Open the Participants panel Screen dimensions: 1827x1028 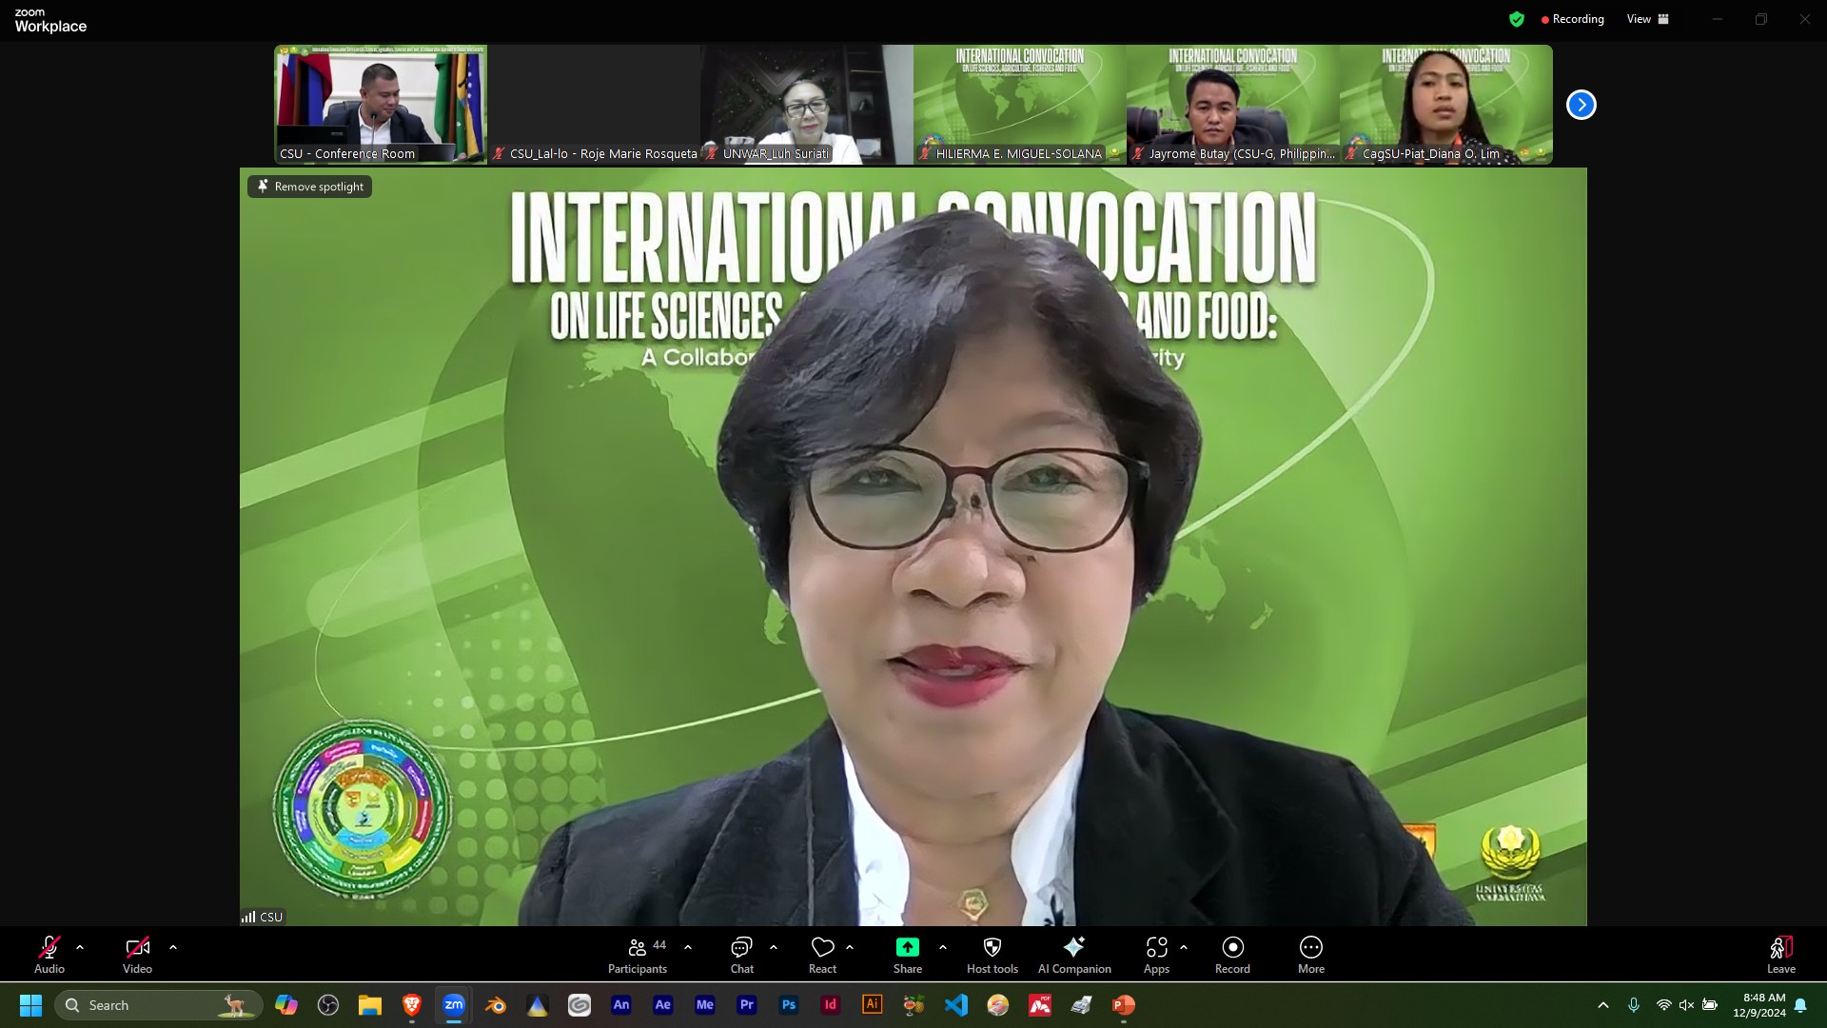(x=638, y=955)
